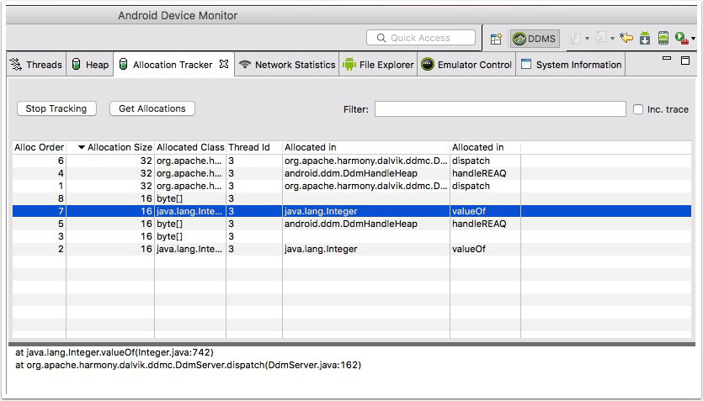Select the DDMS perspective button
703x401 pixels.
click(x=535, y=39)
